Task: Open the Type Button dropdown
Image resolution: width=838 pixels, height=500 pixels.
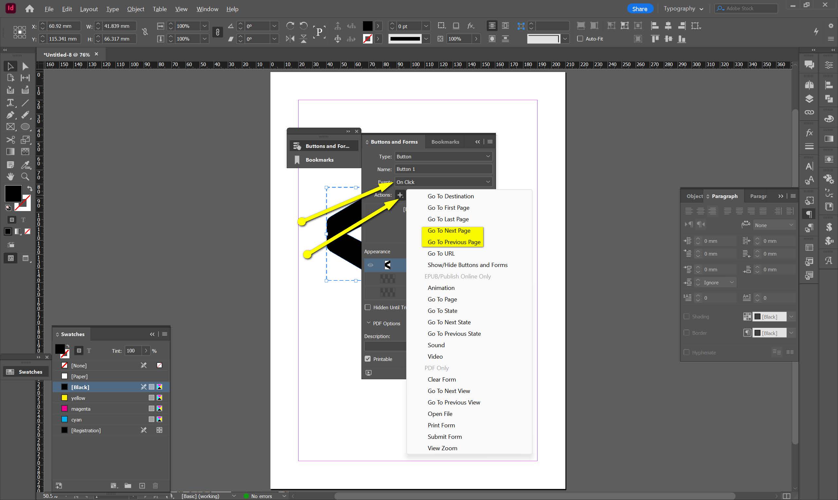Action: click(443, 157)
